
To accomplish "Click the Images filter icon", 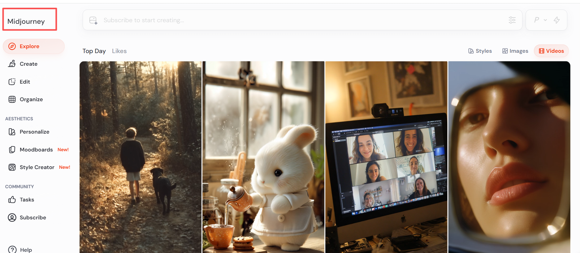I will (505, 51).
